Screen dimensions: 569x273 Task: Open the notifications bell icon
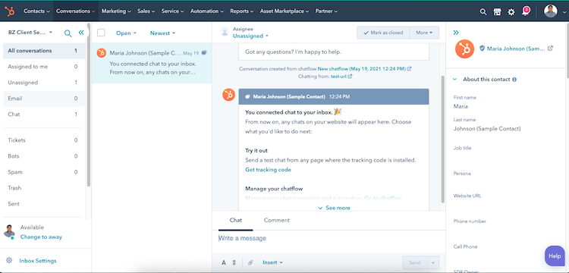pyautogui.click(x=525, y=11)
